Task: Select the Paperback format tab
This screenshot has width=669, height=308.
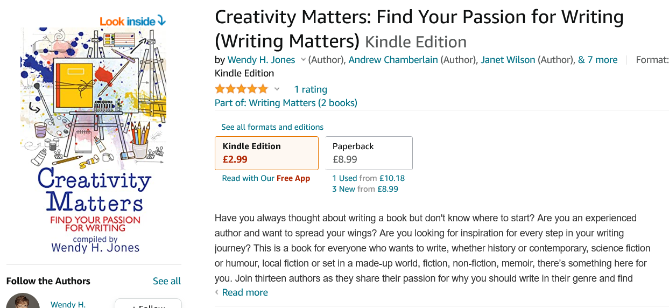Action: pyautogui.click(x=369, y=153)
